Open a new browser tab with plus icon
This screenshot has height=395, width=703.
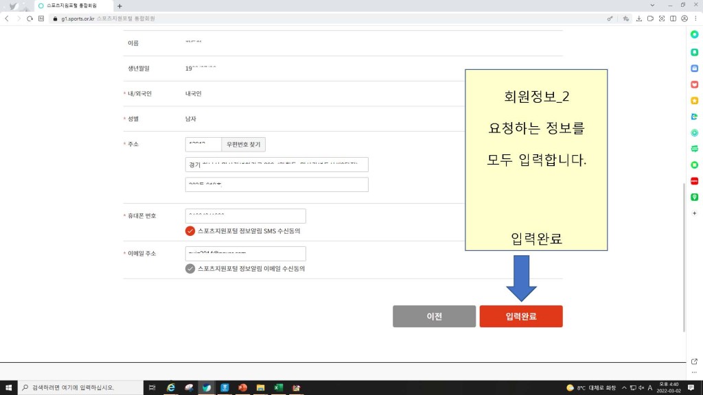119,5
